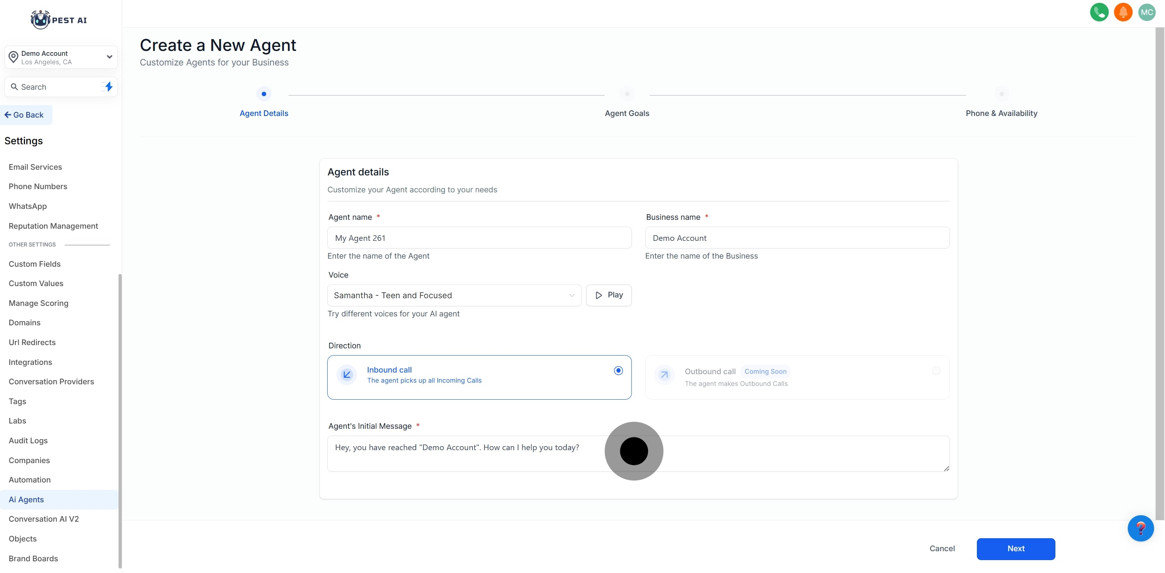Expand the Demo Account location dropdown
Screen dimensions: 1165x573
(x=109, y=57)
